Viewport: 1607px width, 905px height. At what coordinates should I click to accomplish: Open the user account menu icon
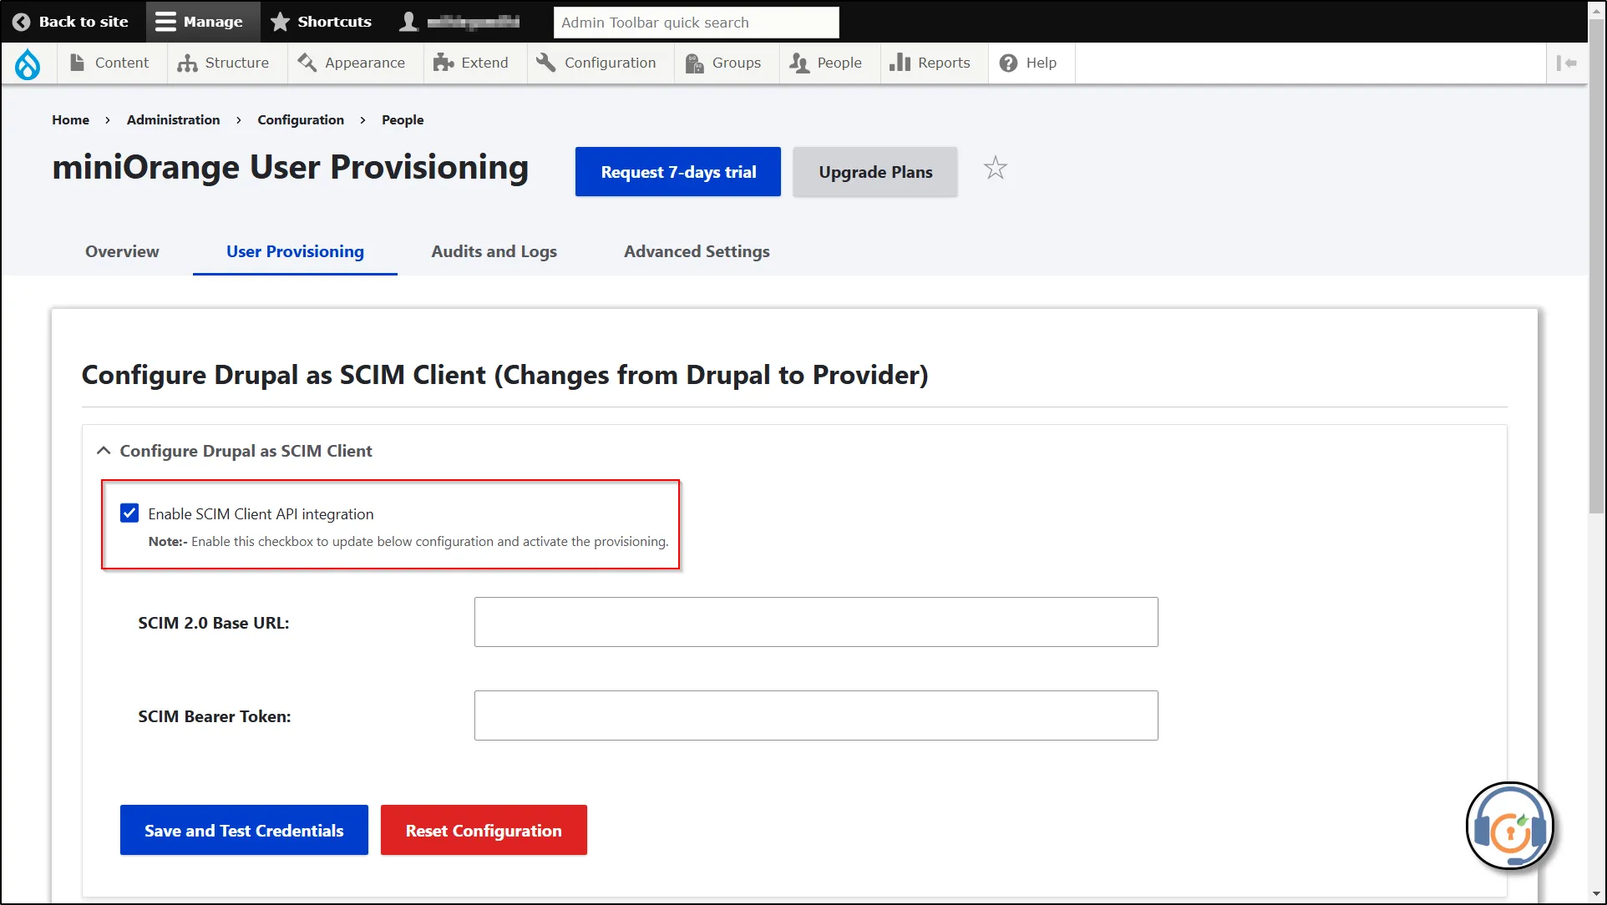[x=408, y=22]
